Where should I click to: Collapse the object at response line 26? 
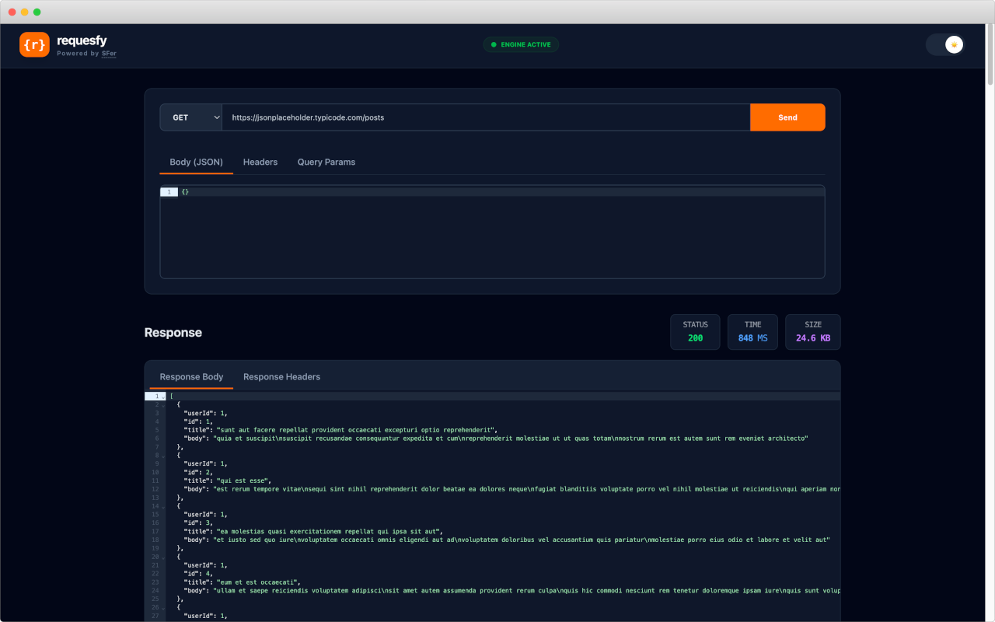[163, 607]
